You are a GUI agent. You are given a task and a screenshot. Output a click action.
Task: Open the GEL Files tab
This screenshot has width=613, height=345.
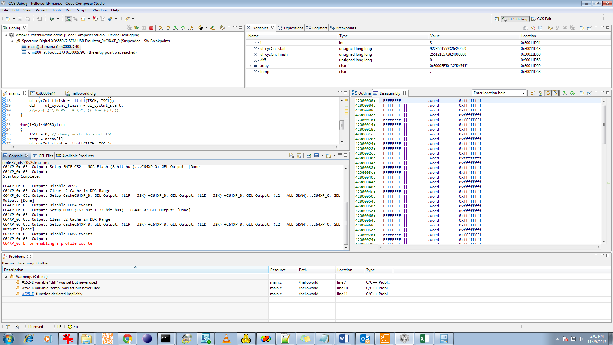(43, 156)
